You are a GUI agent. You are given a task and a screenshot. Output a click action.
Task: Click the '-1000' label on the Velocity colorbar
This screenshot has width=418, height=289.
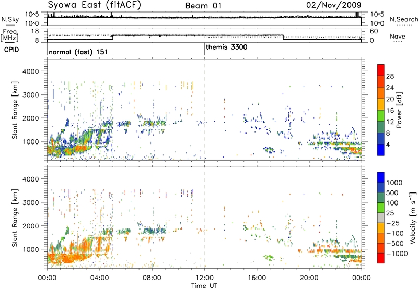click(x=397, y=254)
